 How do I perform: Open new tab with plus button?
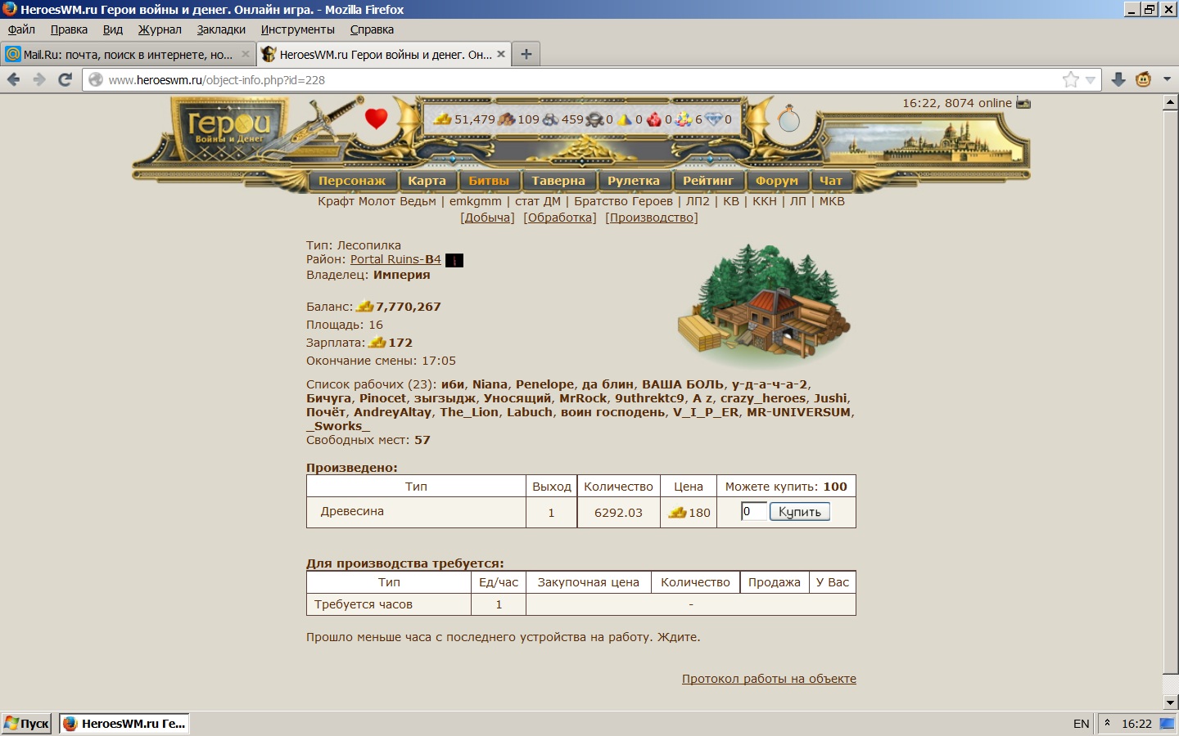pyautogui.click(x=526, y=54)
